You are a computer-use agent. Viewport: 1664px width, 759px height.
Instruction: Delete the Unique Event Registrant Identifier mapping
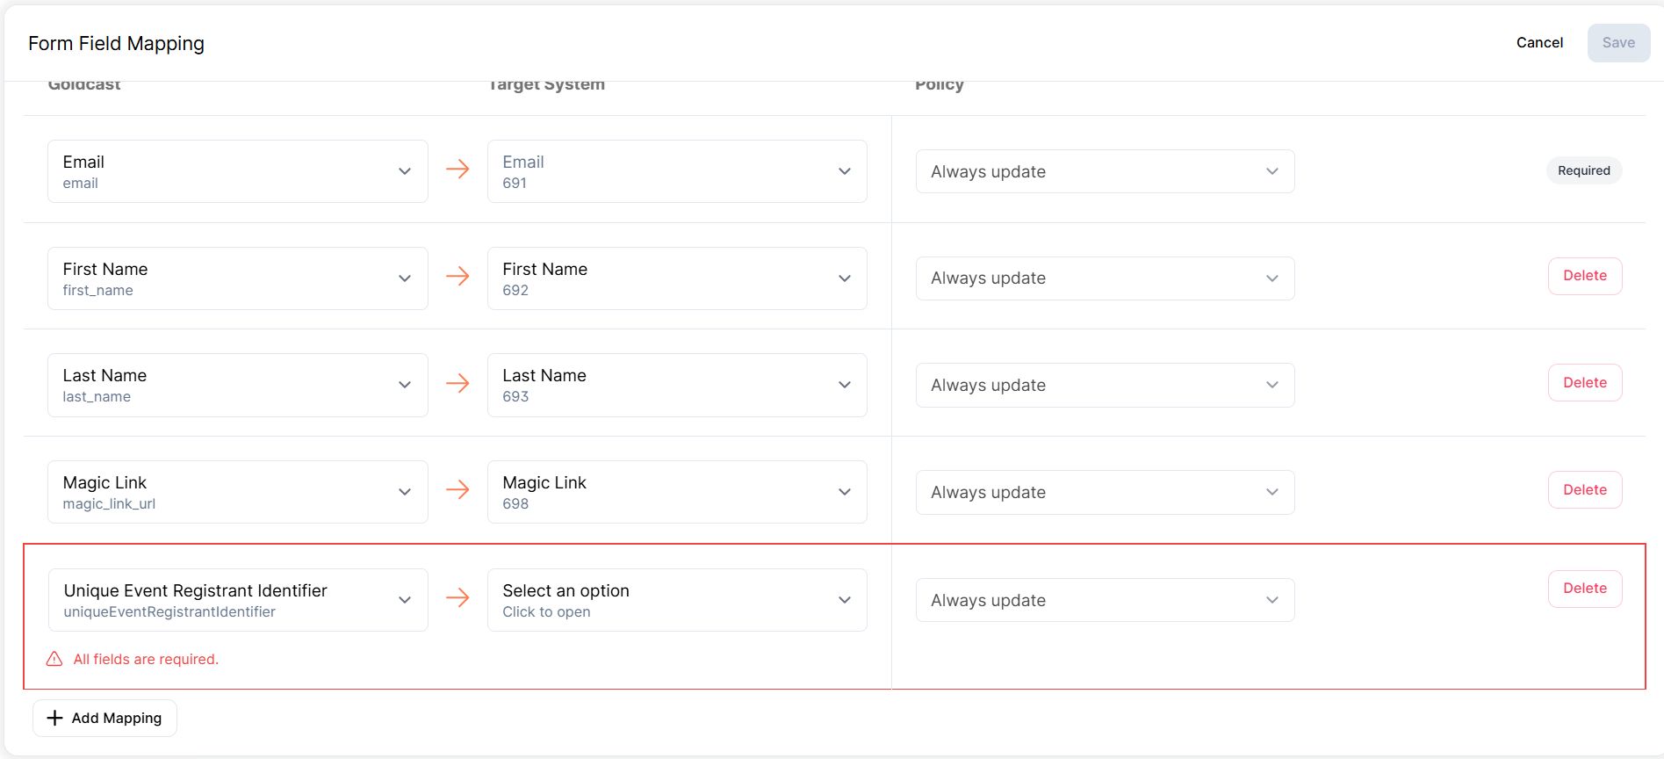tap(1585, 589)
